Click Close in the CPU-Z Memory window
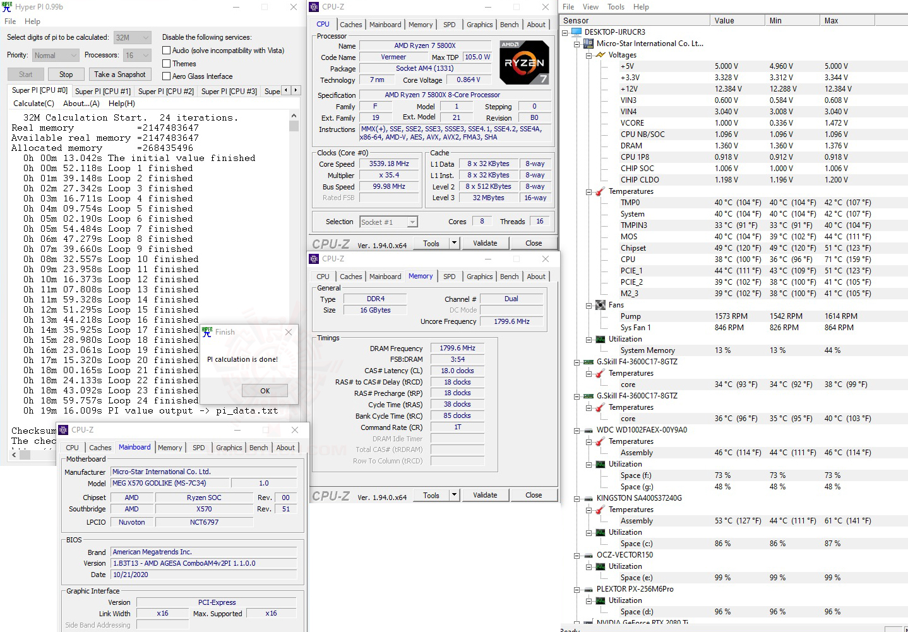Screen dimensions: 908x632 [x=534, y=496]
